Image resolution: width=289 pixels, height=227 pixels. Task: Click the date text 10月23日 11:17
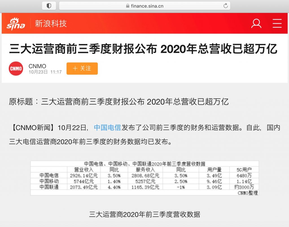pos(45,72)
